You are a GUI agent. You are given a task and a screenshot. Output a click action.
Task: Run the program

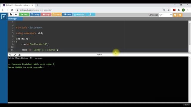(24, 15)
